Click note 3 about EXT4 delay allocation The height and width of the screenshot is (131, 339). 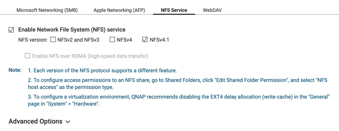click(179, 100)
